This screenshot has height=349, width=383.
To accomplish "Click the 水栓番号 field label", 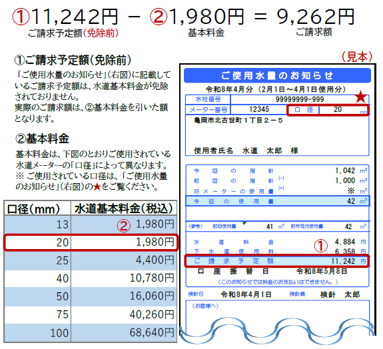I will [x=208, y=99].
